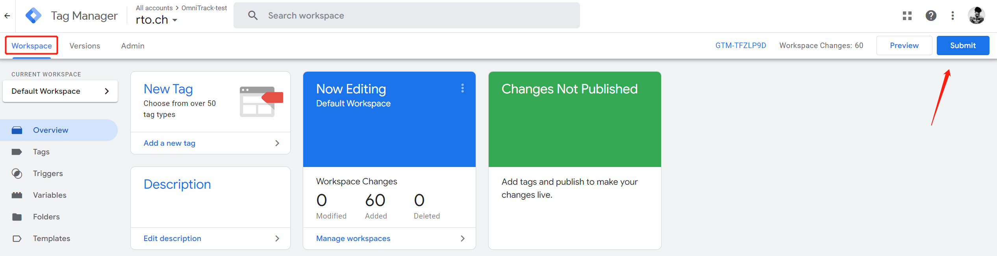Click the New Tag heading
This screenshot has width=997, height=256.
(x=168, y=89)
